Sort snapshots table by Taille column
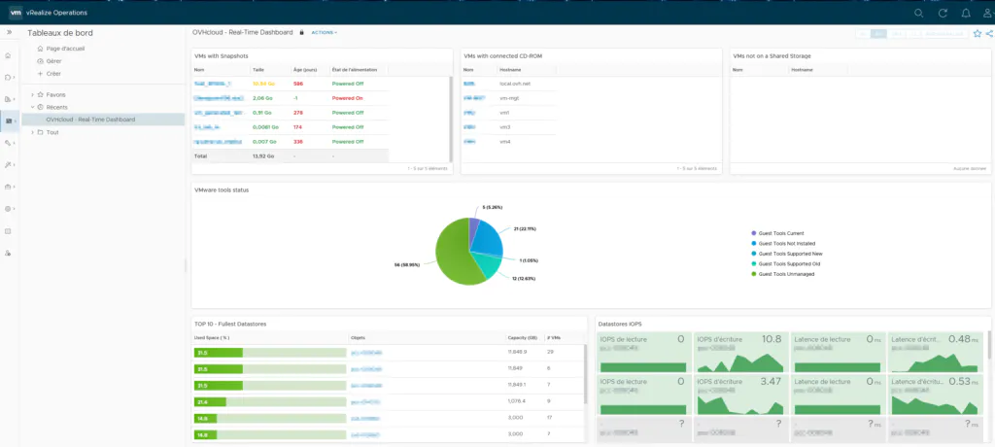The height and width of the screenshot is (447, 995). click(258, 69)
